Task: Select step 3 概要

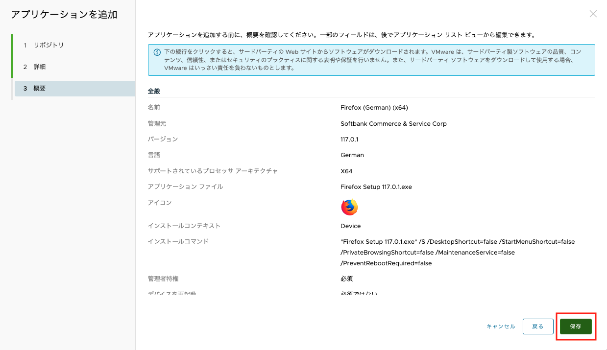Action: [x=75, y=89]
